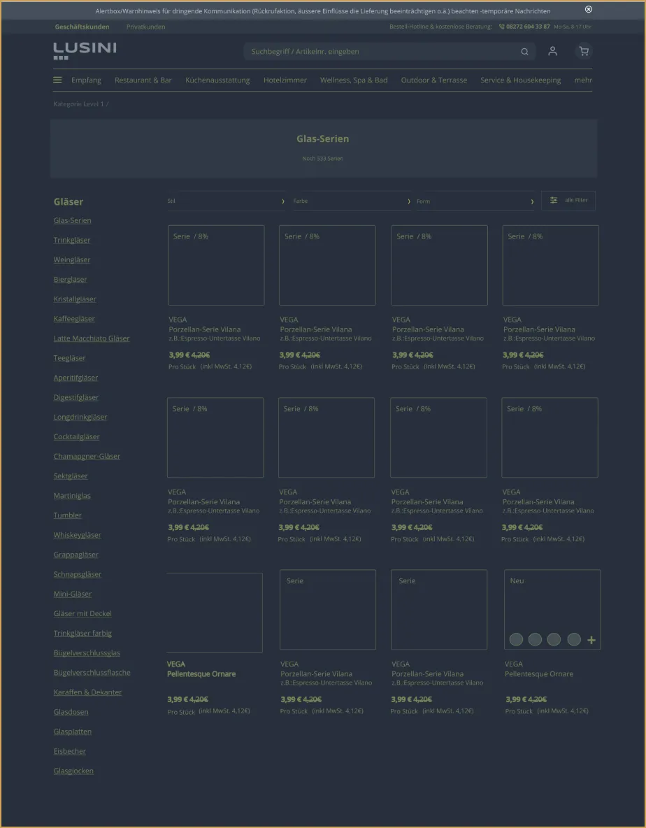Close the alert box banner

click(589, 10)
